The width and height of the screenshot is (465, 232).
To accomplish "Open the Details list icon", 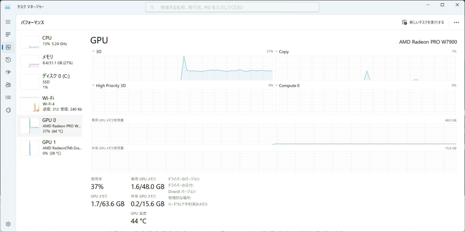I will pos(8,97).
